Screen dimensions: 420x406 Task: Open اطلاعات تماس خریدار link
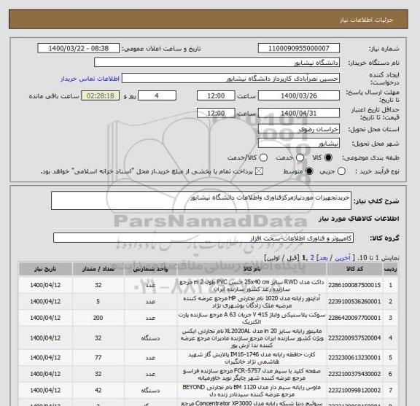(x=90, y=79)
